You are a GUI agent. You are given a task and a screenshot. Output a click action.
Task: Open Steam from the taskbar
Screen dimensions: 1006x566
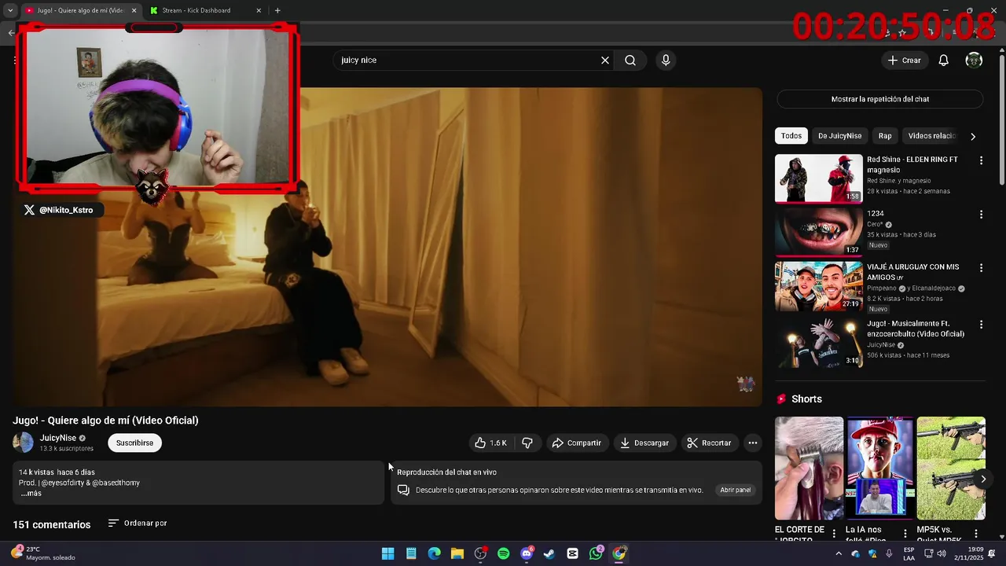pos(549,553)
